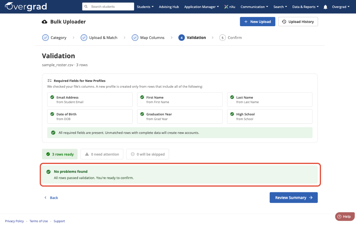This screenshot has height=229, width=356.
Task: Click 'from DOB' text
Action: tap(64, 119)
